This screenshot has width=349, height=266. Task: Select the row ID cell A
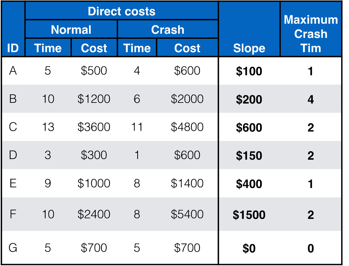[x=13, y=71]
